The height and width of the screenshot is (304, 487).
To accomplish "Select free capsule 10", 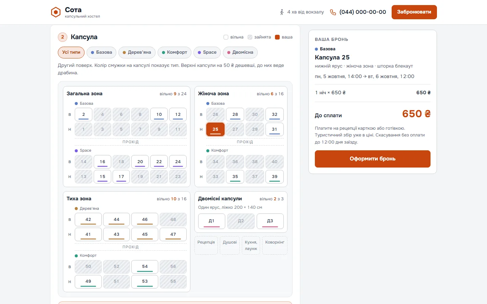I will [x=159, y=115].
